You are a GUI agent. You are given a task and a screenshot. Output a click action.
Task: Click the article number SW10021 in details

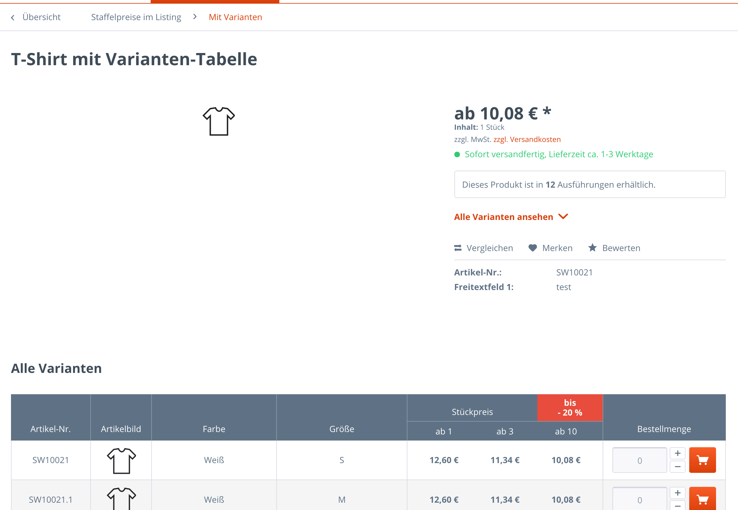click(574, 272)
